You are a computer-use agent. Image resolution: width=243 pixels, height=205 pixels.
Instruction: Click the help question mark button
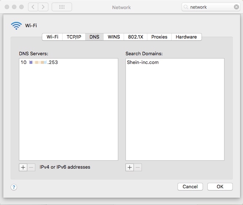14,187
